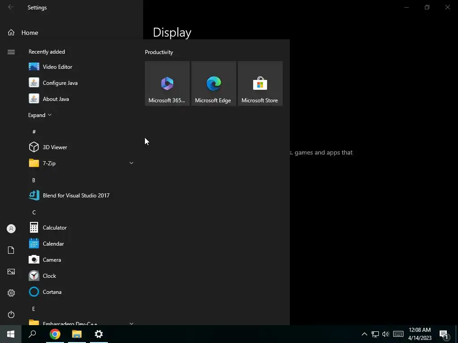Click the Windows Start button
The width and height of the screenshot is (458, 343).
[11, 334]
